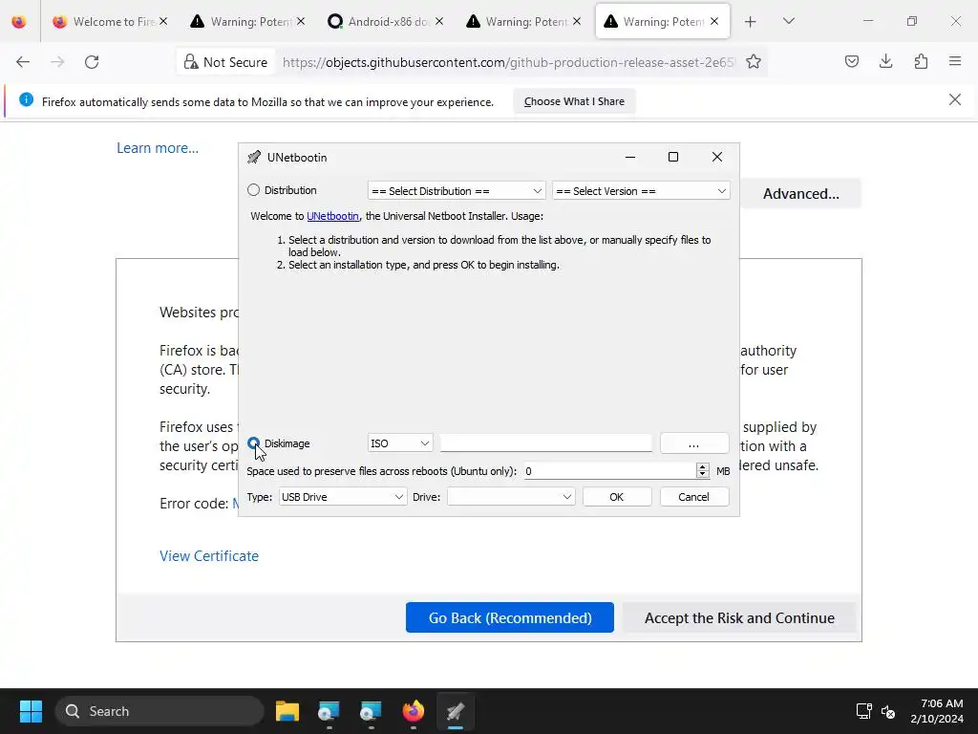
Task: Open the second installer icon on taskbar
Action: coord(371,711)
